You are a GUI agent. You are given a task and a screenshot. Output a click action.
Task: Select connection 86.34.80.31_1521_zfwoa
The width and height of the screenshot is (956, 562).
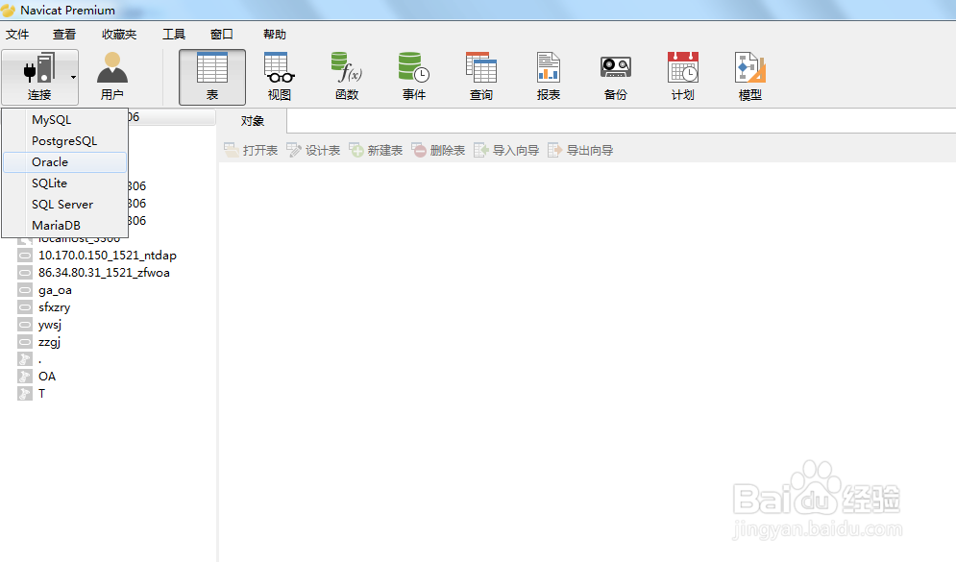click(104, 273)
